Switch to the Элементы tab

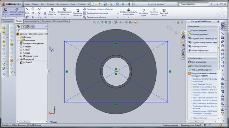pyautogui.click(x=8, y=21)
